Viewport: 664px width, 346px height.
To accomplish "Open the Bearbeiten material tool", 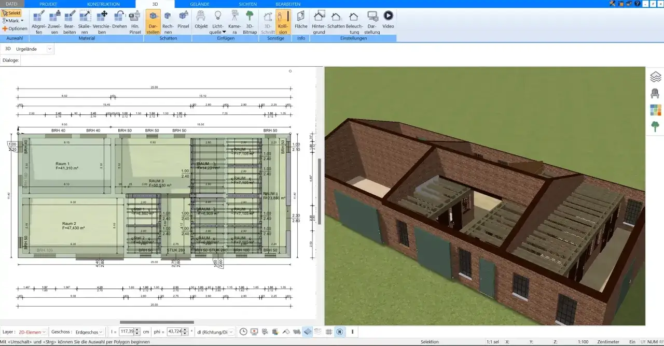I will 70,22.
